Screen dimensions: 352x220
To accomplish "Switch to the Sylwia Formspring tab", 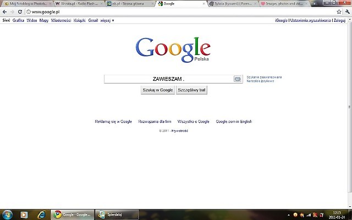I will (x=233, y=4).
